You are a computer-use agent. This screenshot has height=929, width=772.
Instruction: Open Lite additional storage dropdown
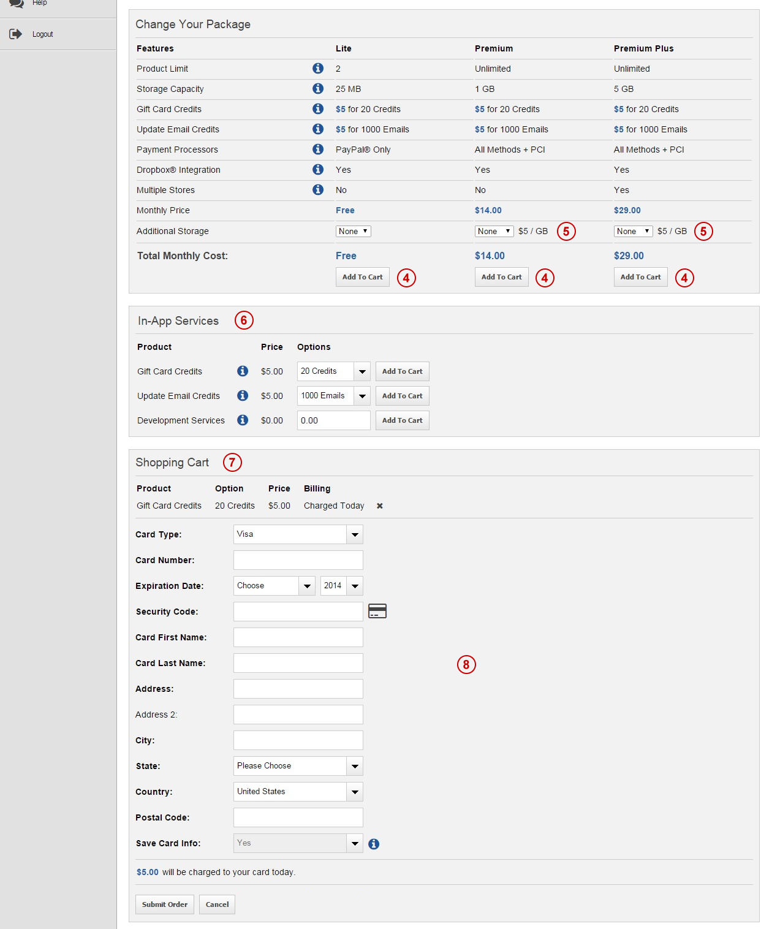pyautogui.click(x=354, y=231)
